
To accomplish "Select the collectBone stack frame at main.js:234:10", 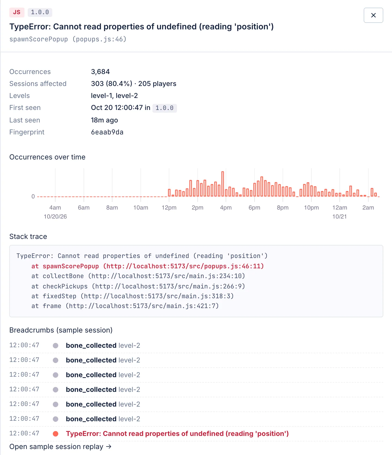I will (x=138, y=276).
